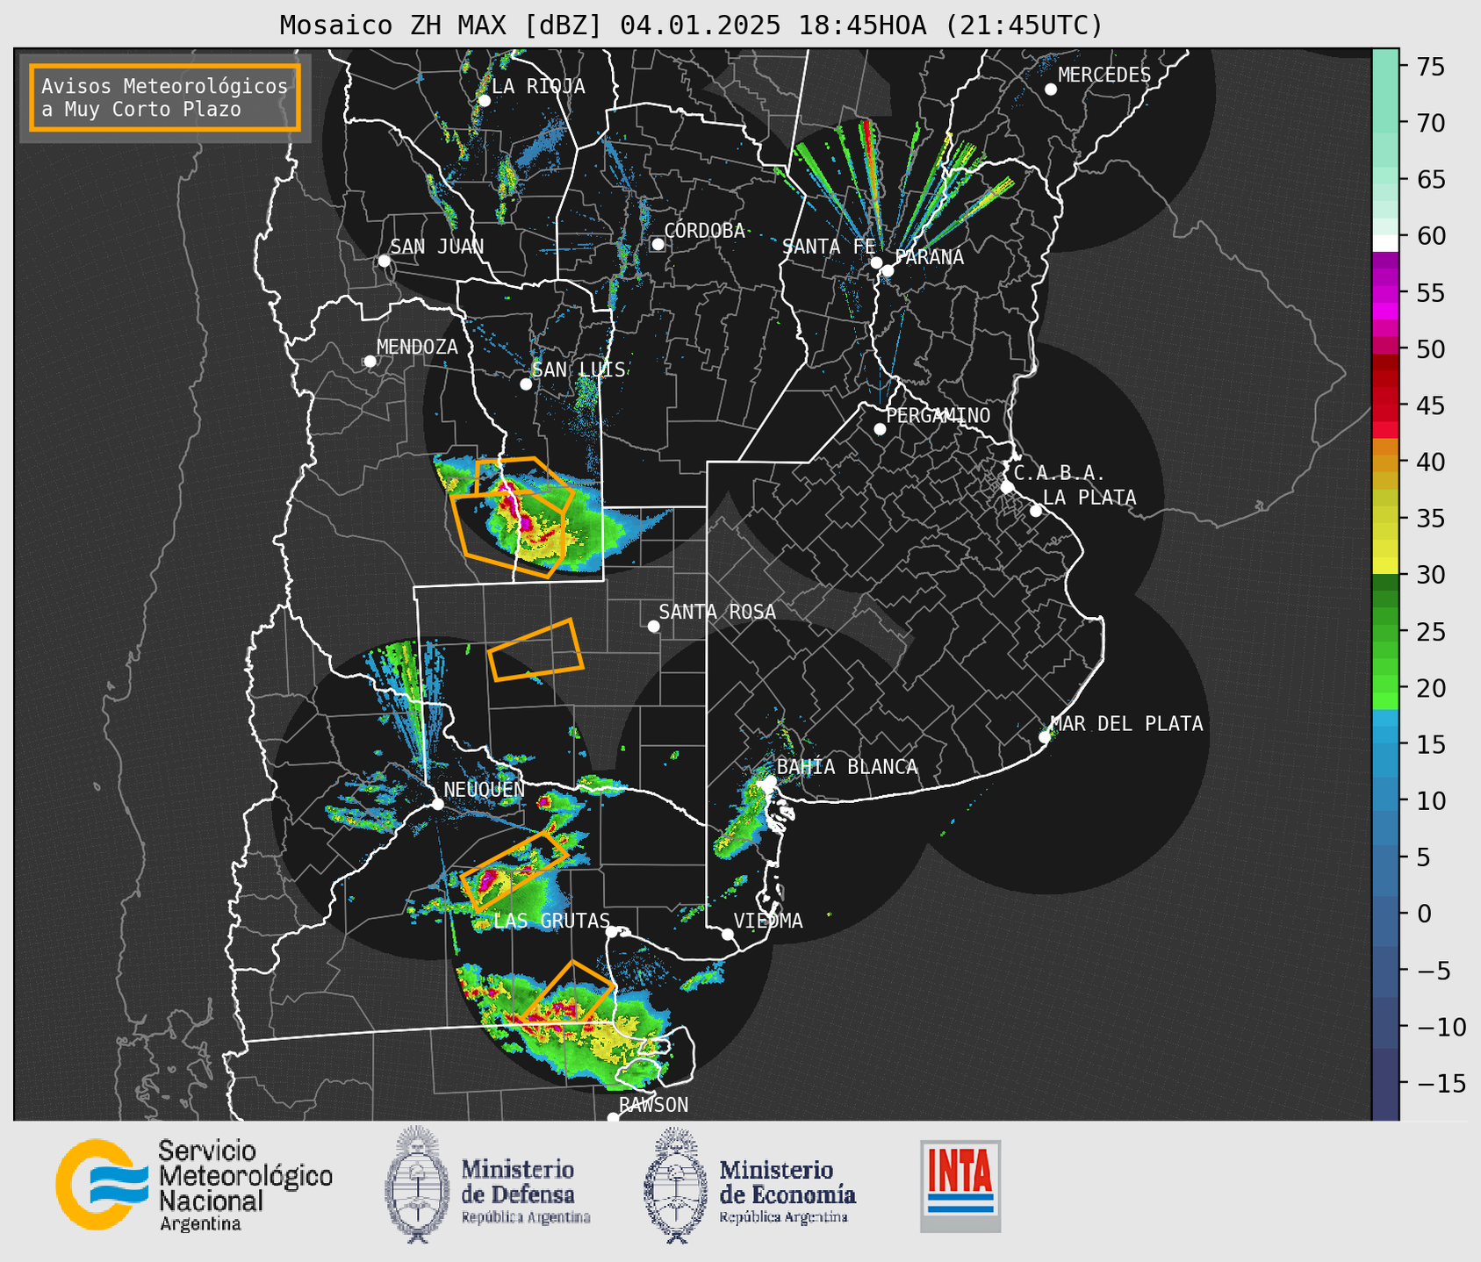Click the BAHÍA BLANCA city label
The height and width of the screenshot is (1262, 1481).
847,767
